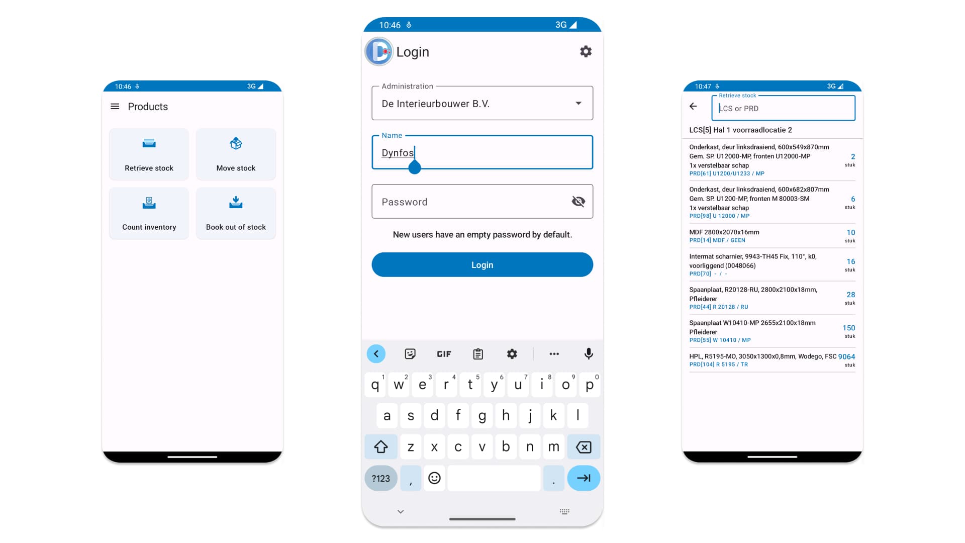This screenshot has height=543, width=965.
Task: Toggle password visibility eye icon
Action: [577, 202]
